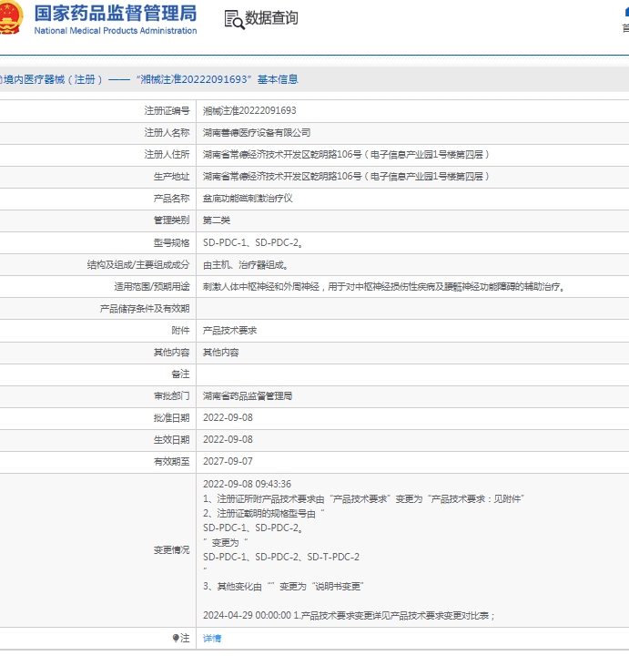Screen dimensions: 629x656
Task: Click the 批准日期 value 2022-09-08
Action: 228,417
